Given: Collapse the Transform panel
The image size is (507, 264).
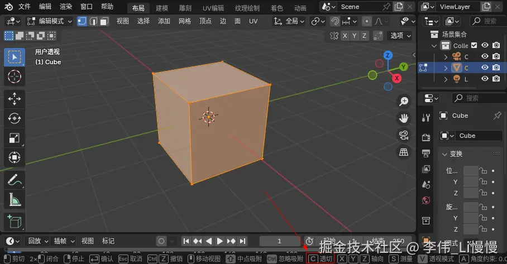Looking at the screenshot, I should pyautogui.click(x=444, y=154).
